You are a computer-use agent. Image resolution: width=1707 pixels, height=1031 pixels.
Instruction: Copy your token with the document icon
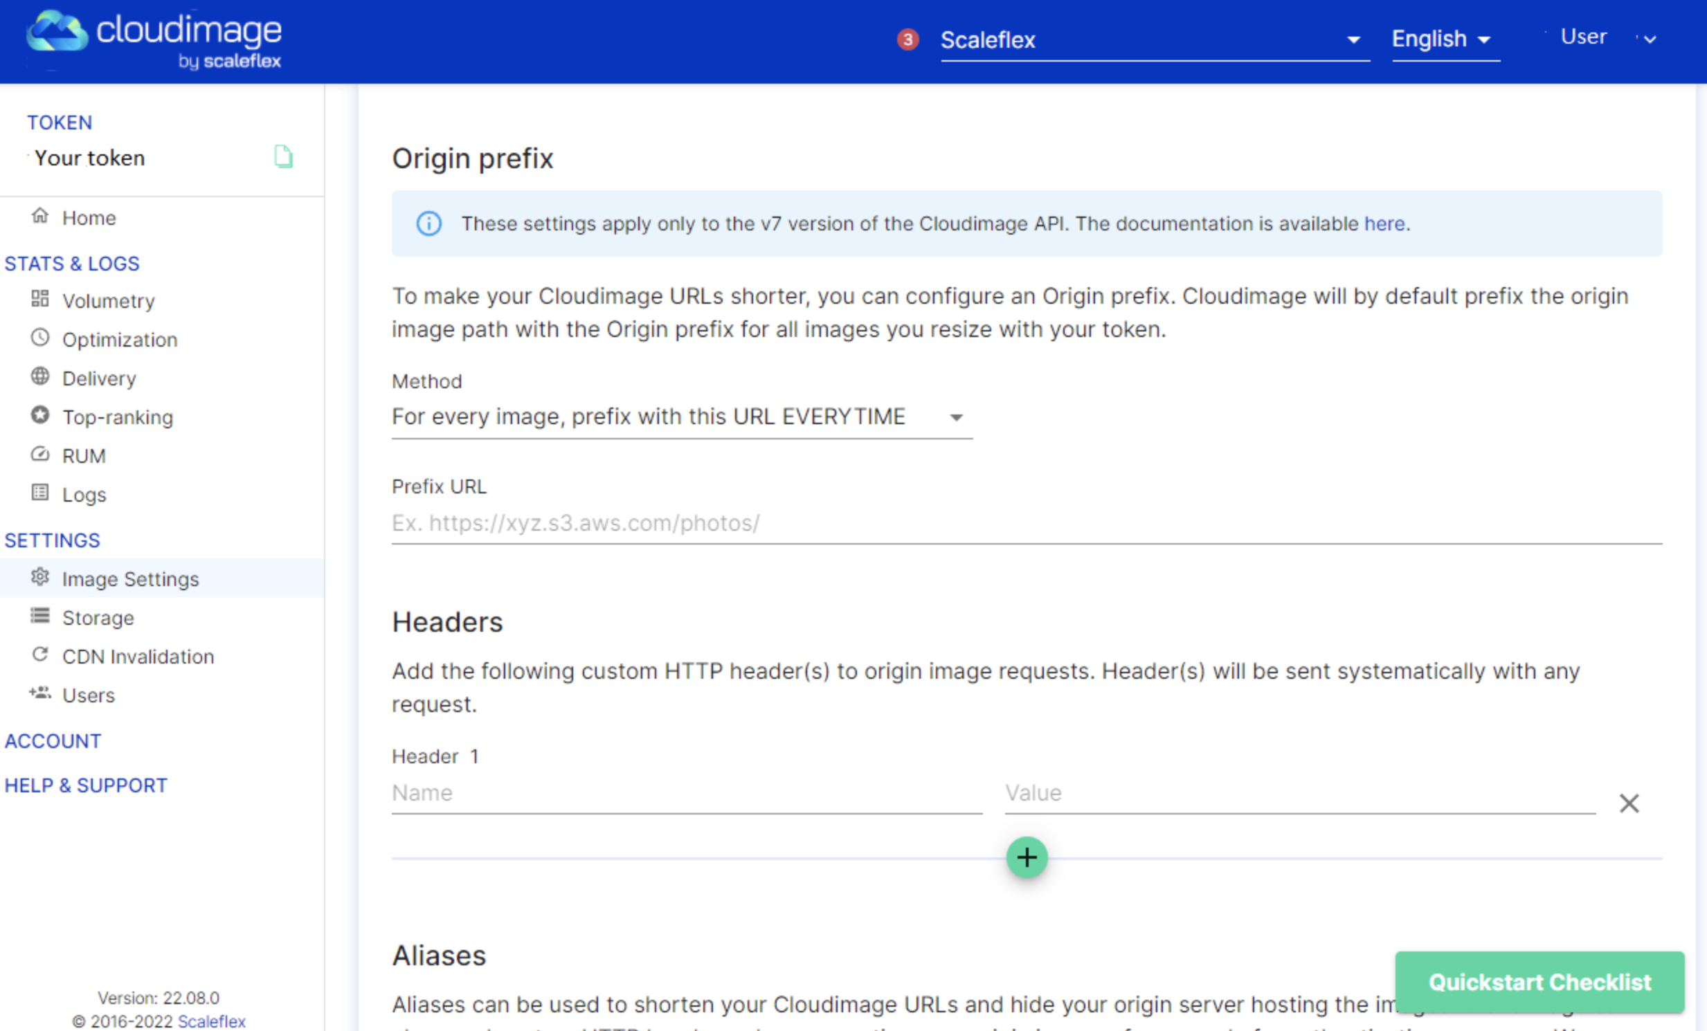pyautogui.click(x=282, y=156)
